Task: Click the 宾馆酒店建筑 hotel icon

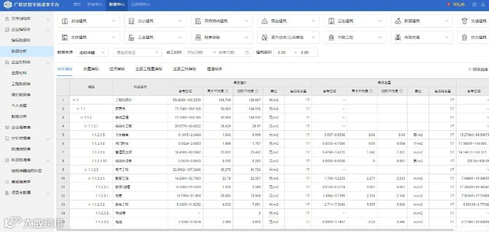Action: pyautogui.click(x=198, y=21)
